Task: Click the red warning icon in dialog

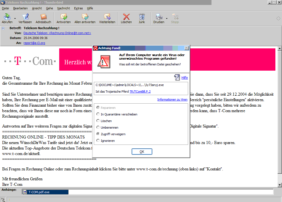Action: [104, 62]
